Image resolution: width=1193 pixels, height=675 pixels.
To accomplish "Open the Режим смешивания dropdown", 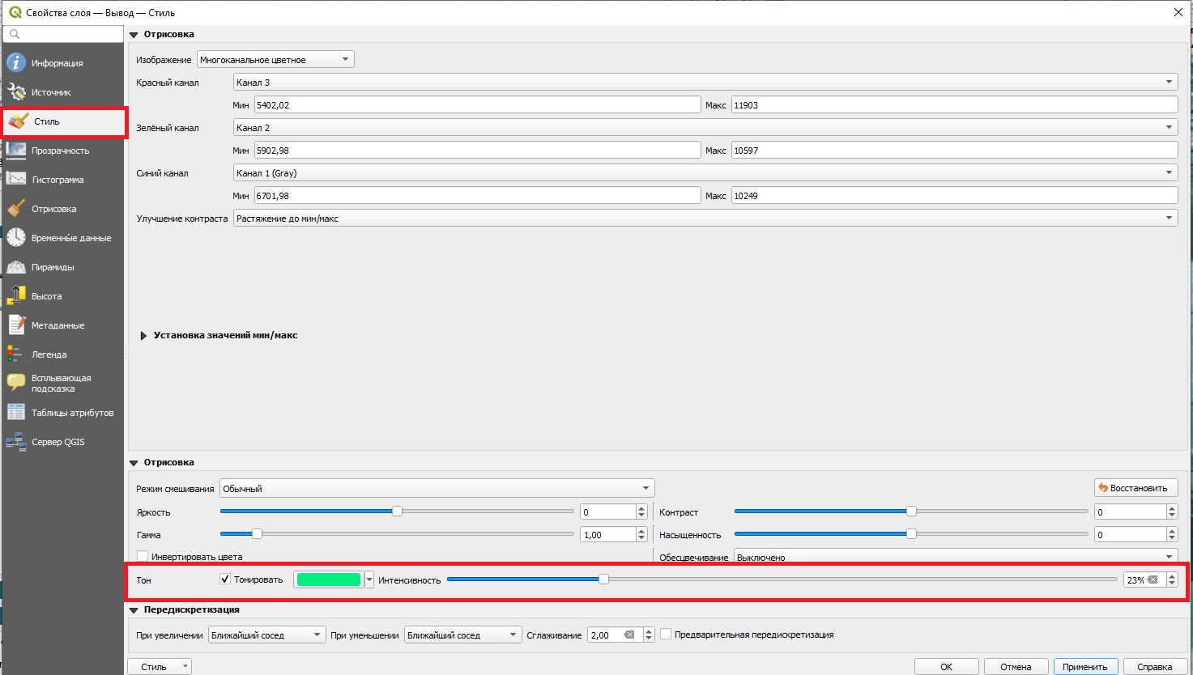I will pyautogui.click(x=437, y=488).
